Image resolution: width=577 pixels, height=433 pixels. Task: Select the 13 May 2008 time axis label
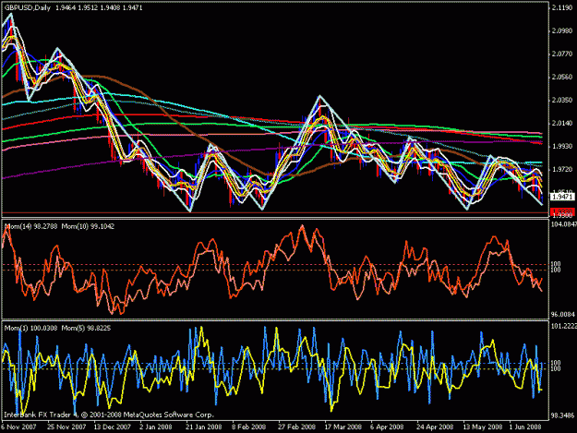click(x=483, y=427)
